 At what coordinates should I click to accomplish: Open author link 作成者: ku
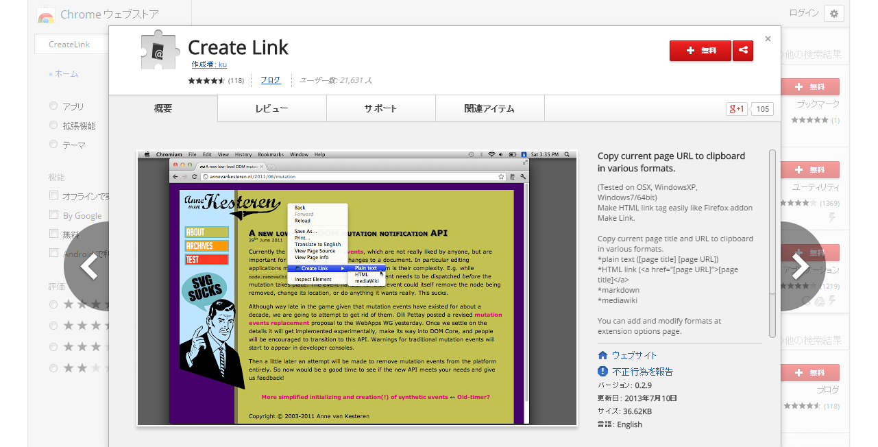209,64
